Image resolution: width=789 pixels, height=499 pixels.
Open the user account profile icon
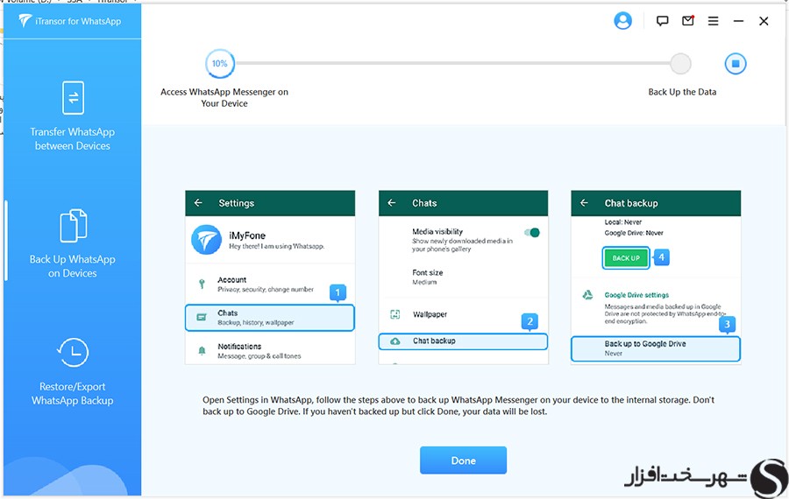tap(622, 21)
